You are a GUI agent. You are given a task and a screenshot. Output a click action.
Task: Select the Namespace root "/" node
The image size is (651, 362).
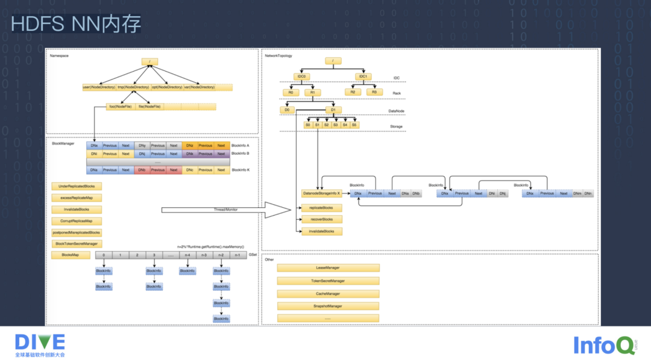point(149,61)
